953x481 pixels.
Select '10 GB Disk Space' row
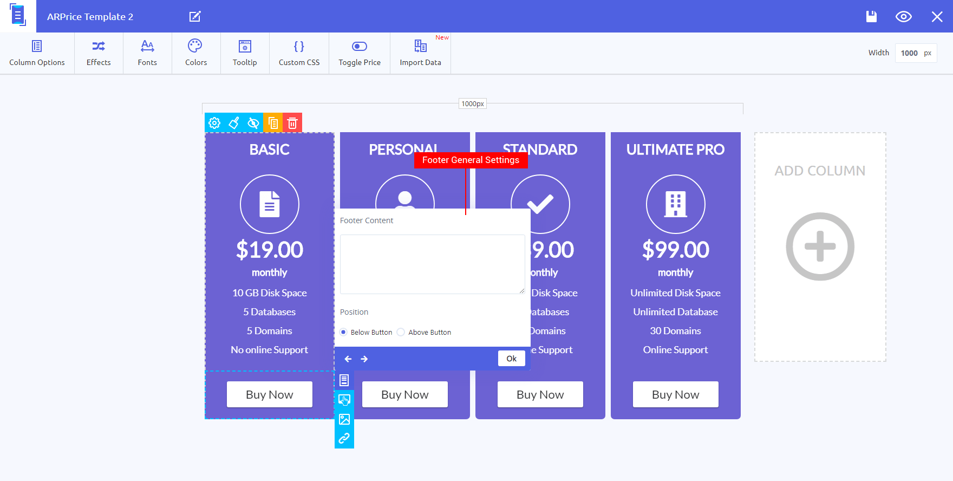click(x=270, y=293)
